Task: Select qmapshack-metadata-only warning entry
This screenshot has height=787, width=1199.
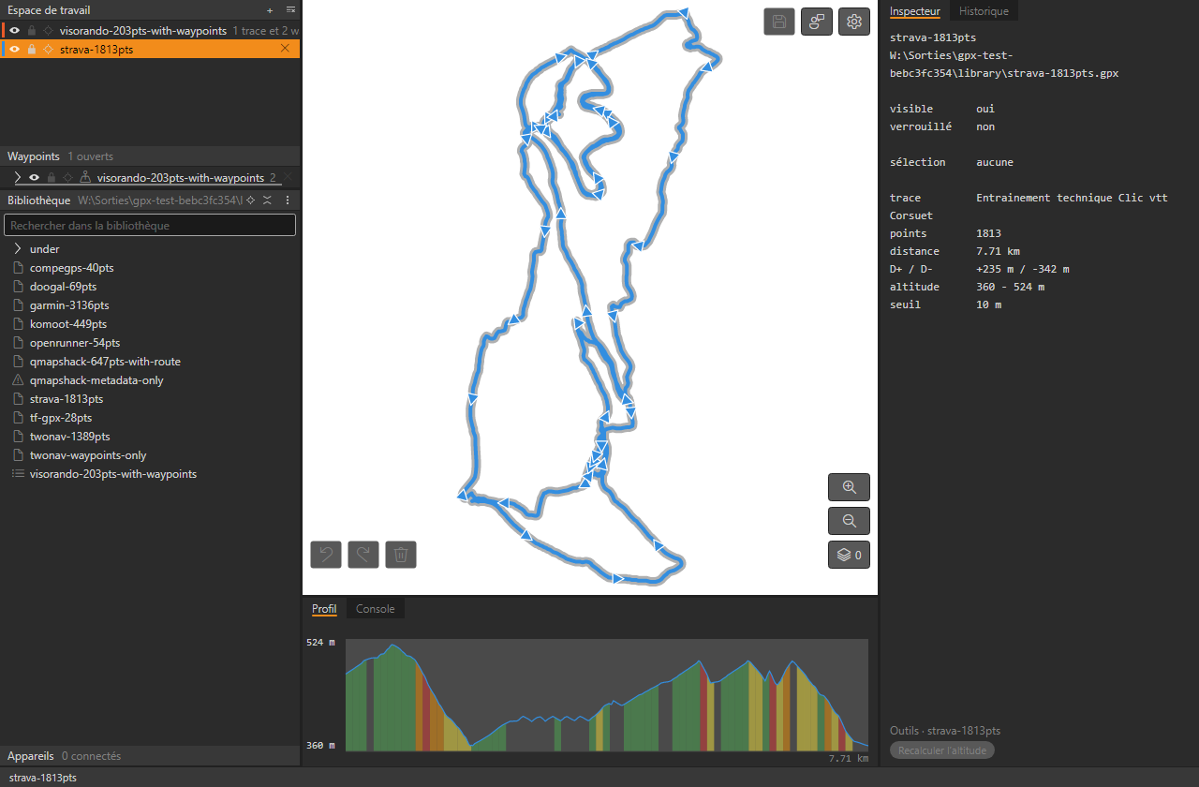Action: [x=96, y=380]
